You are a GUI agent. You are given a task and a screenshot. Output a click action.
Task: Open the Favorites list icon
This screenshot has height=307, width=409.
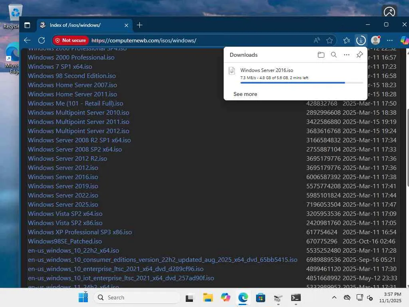[347, 40]
